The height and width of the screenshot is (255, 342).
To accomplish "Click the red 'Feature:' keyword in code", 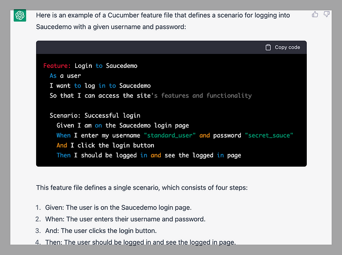I will [x=57, y=65].
